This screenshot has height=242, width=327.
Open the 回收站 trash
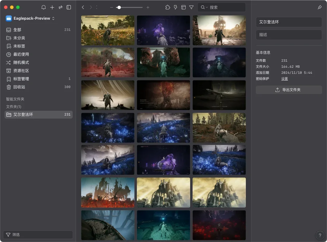point(38,87)
